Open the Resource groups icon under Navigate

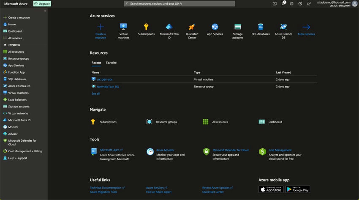click(x=149, y=122)
